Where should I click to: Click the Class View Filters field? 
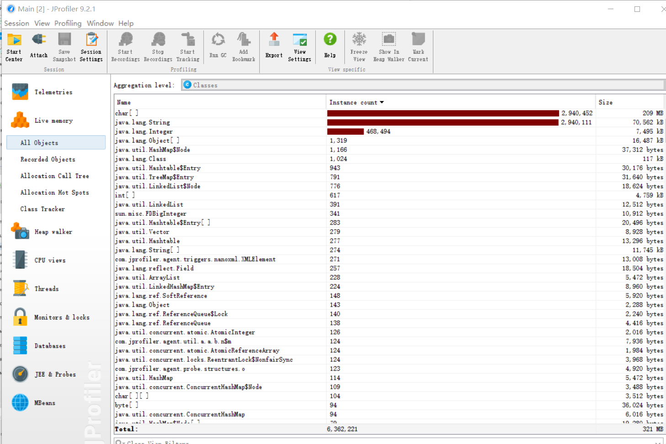pyautogui.click(x=388, y=442)
